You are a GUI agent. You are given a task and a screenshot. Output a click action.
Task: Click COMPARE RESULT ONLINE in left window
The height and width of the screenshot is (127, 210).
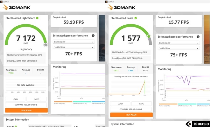[26, 105]
